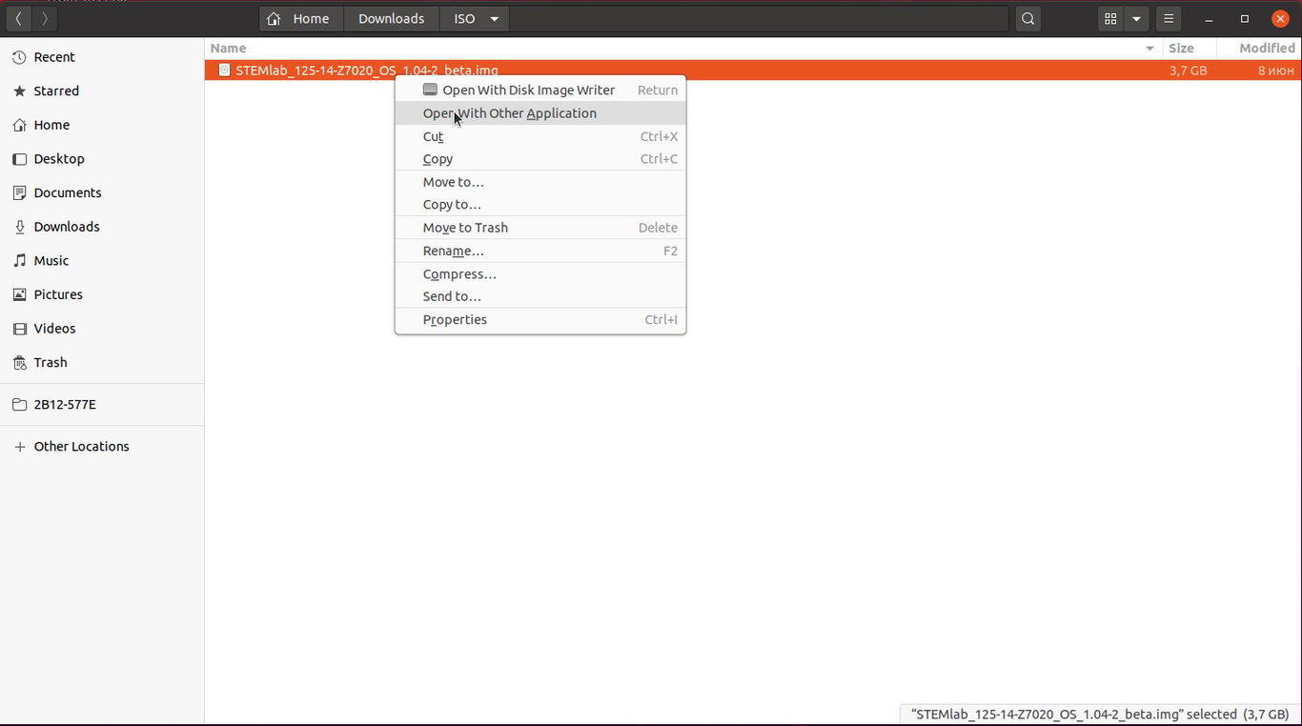The width and height of the screenshot is (1302, 726).
Task: Select Copy to… in the context menu
Action: pyautogui.click(x=540, y=205)
